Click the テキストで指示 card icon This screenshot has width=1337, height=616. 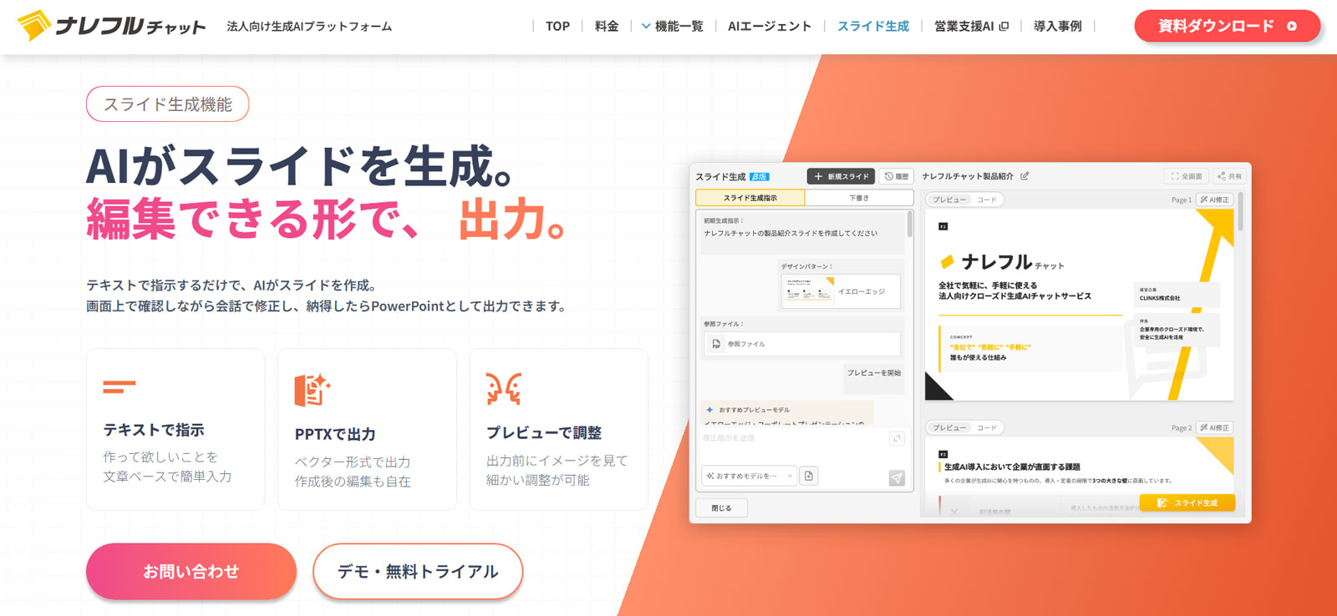click(x=119, y=387)
